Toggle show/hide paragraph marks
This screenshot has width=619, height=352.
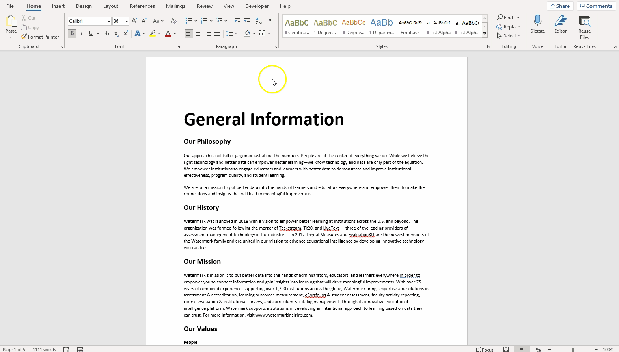[x=271, y=21]
